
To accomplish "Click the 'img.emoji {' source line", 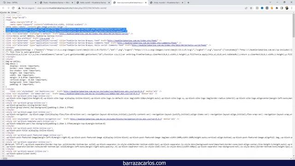I will point(11,64).
